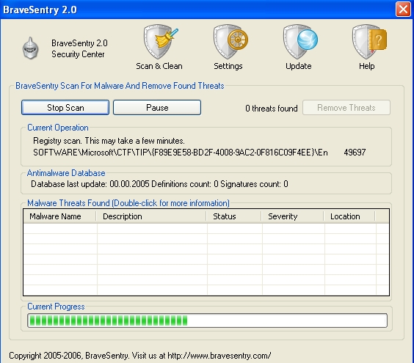Click the BraveSentry knight helmet logo
Viewport: 414px width, 363px height.
tap(30, 48)
